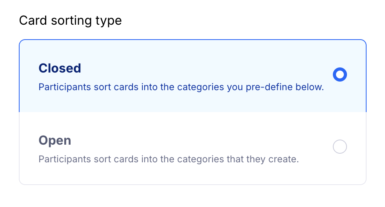Select the Closed radio button
Viewport: 385px width, 207px height.
coord(340,74)
